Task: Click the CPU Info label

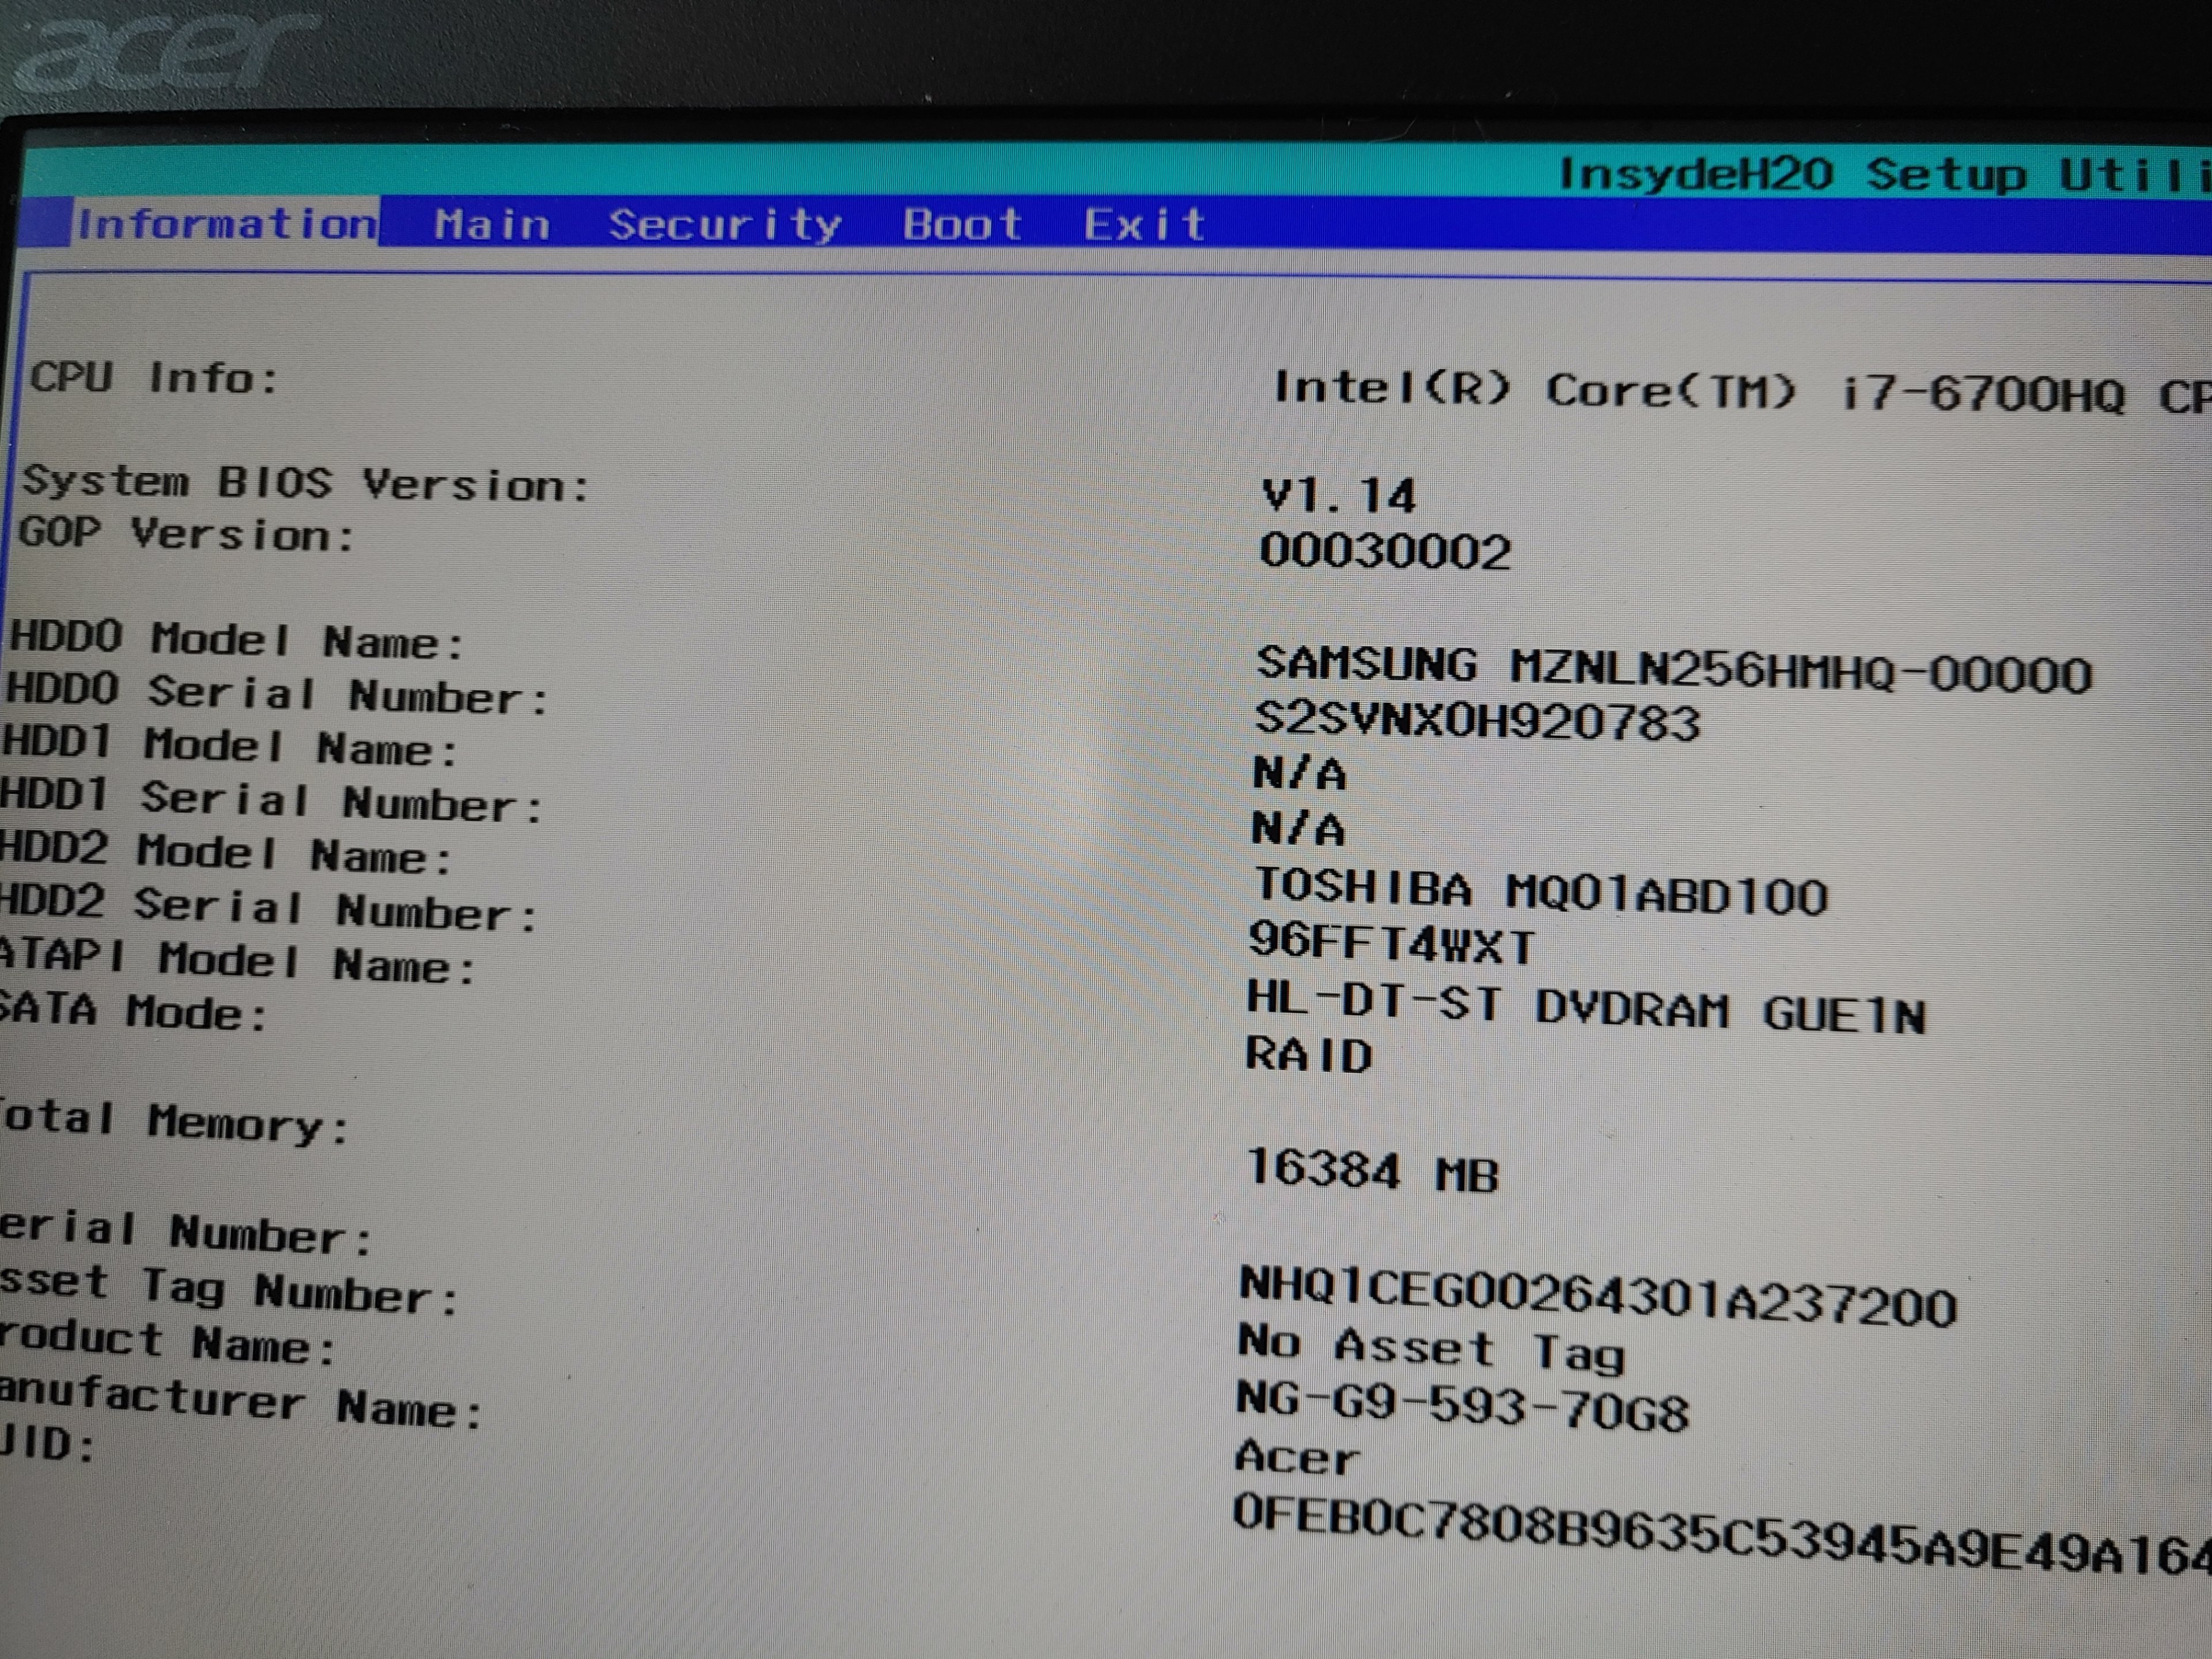Action: (x=154, y=378)
